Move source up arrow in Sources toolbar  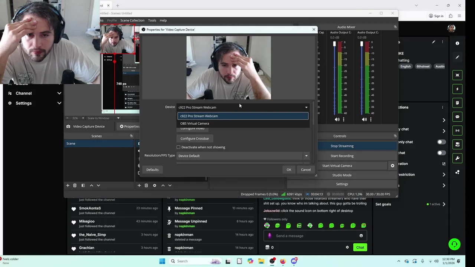[163, 185]
